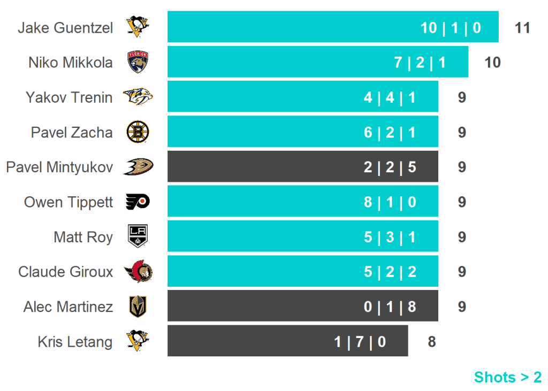Click the Shots > 2 legend label
This screenshot has height=391, width=548.
pyautogui.click(x=507, y=377)
